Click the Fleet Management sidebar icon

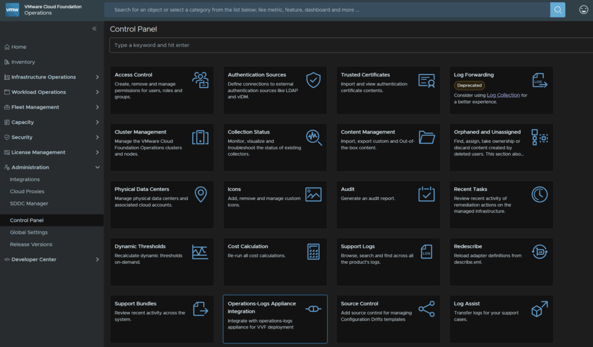[x=7, y=107]
